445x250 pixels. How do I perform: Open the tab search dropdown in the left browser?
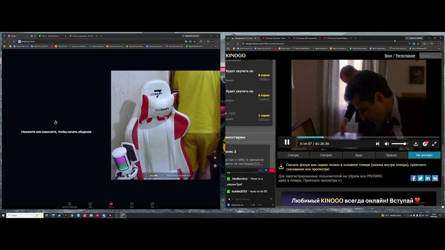pyautogui.click(x=4, y=36)
